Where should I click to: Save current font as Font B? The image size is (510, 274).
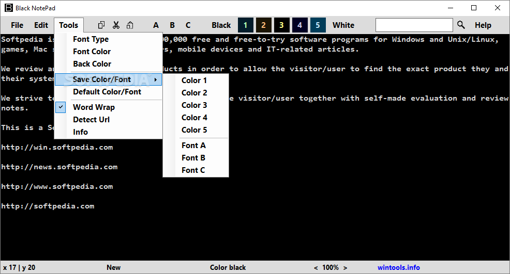(x=196, y=158)
